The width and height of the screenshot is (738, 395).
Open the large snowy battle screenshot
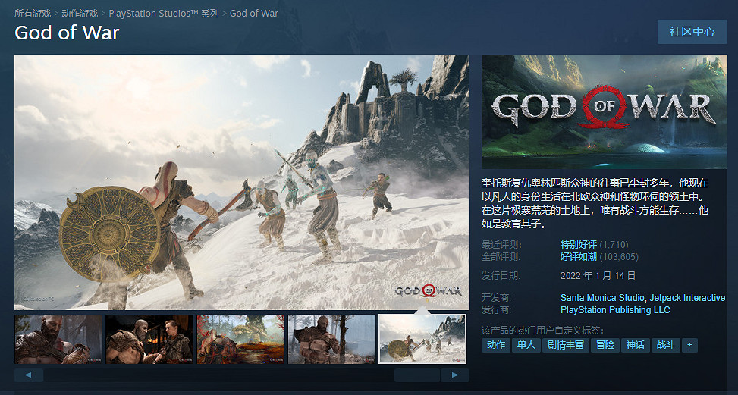(x=242, y=182)
